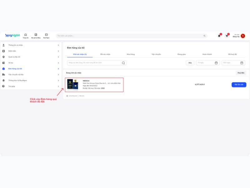Click the Đơn hàng của tôi page heading
This screenshot has width=250, height=188.
pyautogui.click(x=76, y=48)
